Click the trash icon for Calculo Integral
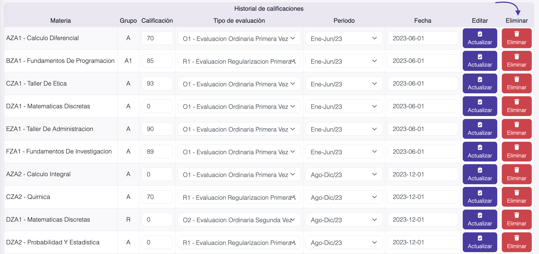539x254 pixels. [517, 170]
